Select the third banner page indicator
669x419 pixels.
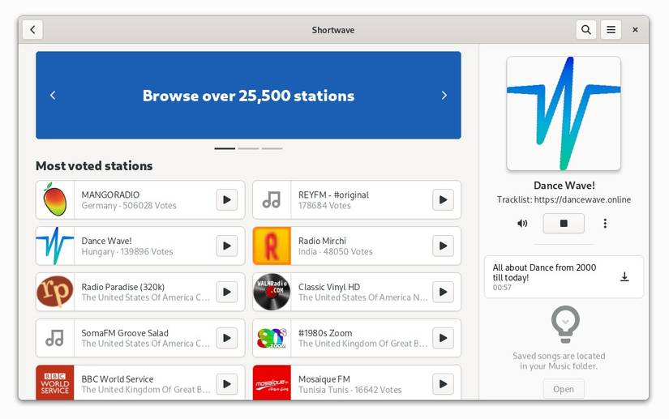(272, 148)
